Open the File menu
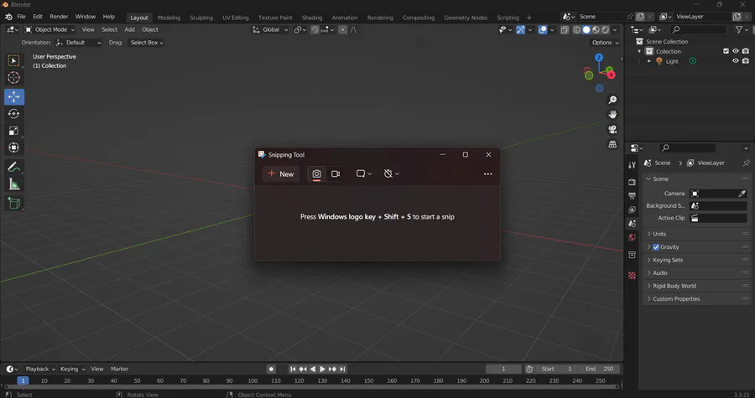The width and height of the screenshot is (755, 398). pos(21,17)
